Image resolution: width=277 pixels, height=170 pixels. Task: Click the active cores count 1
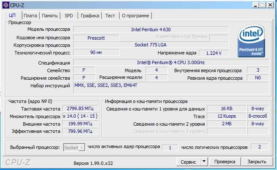coord(170,148)
